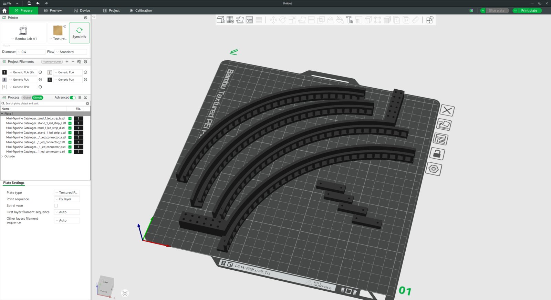
Task: Click the Arrange all objects toolbar icon
Action: [249, 20]
